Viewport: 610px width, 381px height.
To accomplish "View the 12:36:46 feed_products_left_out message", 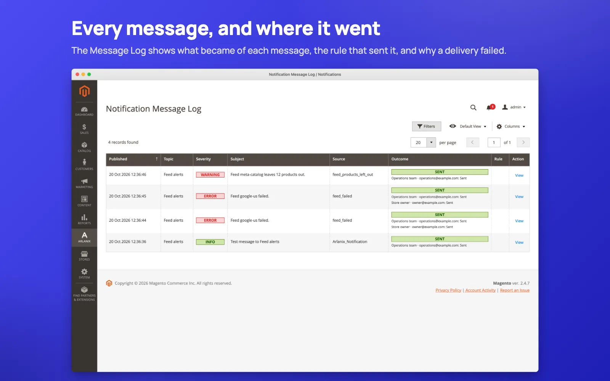I will (x=519, y=175).
